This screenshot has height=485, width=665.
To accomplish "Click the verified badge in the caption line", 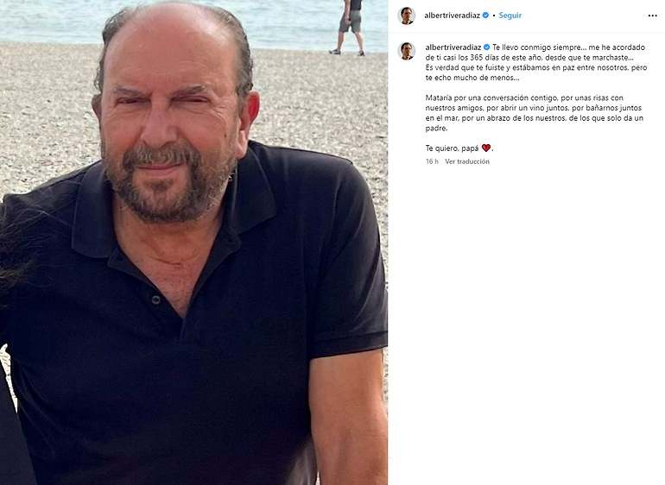I will pos(486,47).
